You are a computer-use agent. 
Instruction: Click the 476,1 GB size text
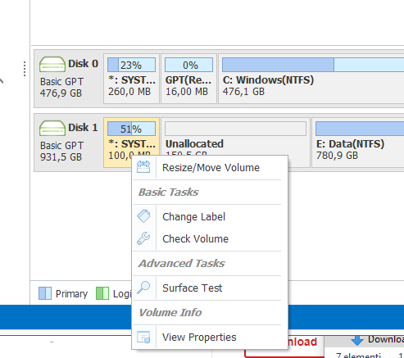243,92
